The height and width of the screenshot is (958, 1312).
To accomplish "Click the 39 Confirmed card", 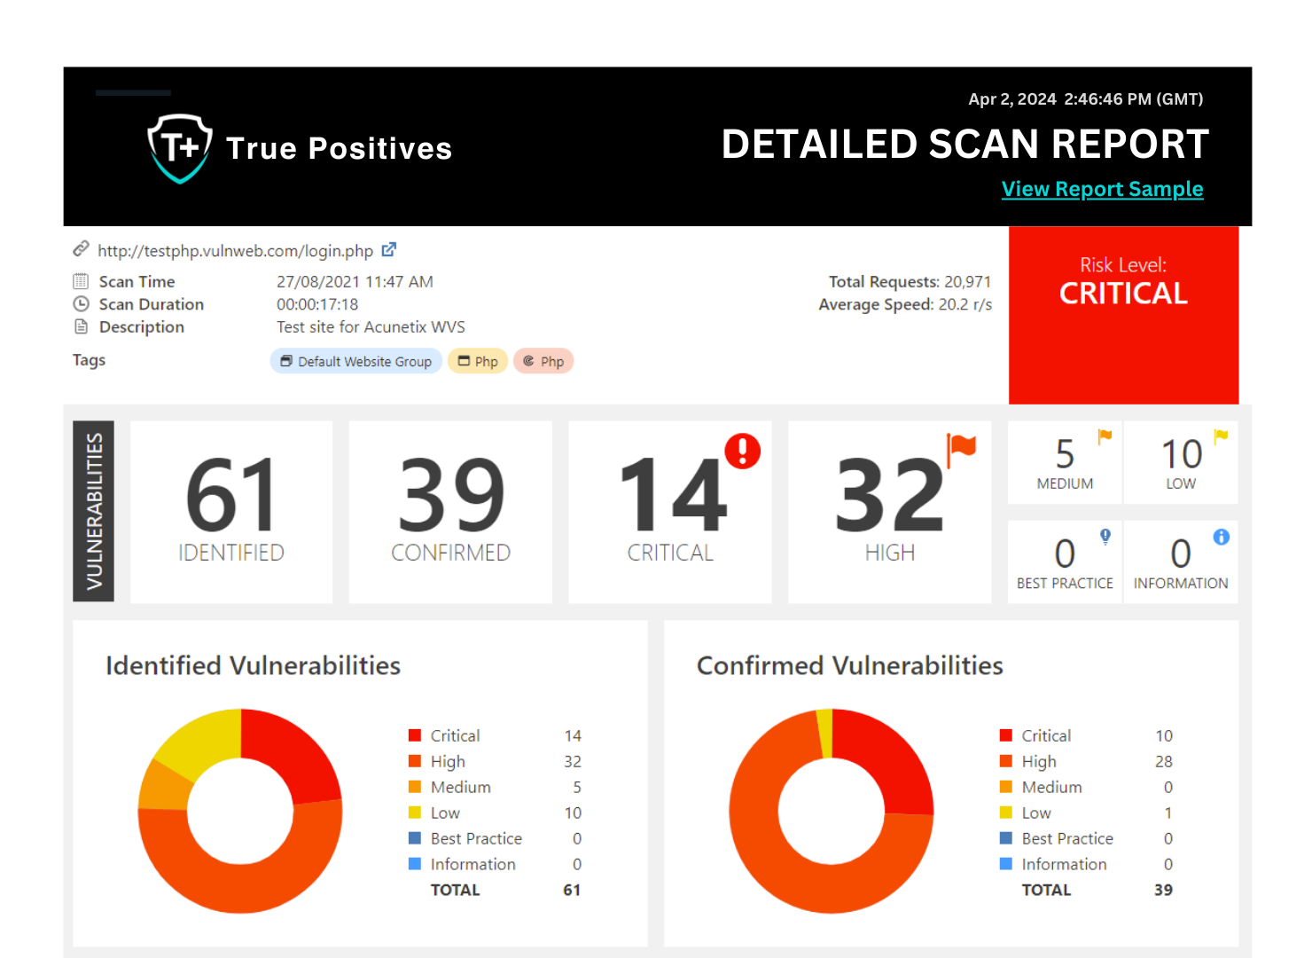I will point(450,512).
